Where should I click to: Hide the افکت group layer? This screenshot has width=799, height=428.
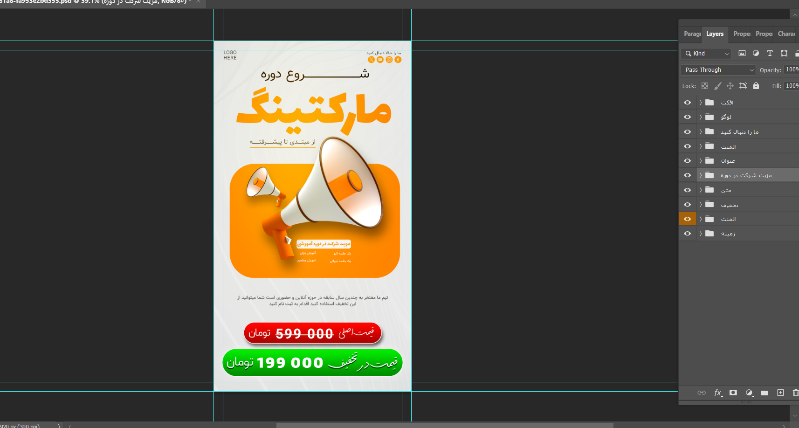tap(687, 103)
